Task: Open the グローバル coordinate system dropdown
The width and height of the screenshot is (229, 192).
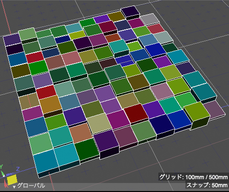Action: [x=29, y=186]
